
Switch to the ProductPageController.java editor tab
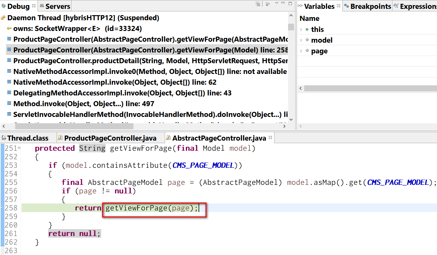[110, 138]
